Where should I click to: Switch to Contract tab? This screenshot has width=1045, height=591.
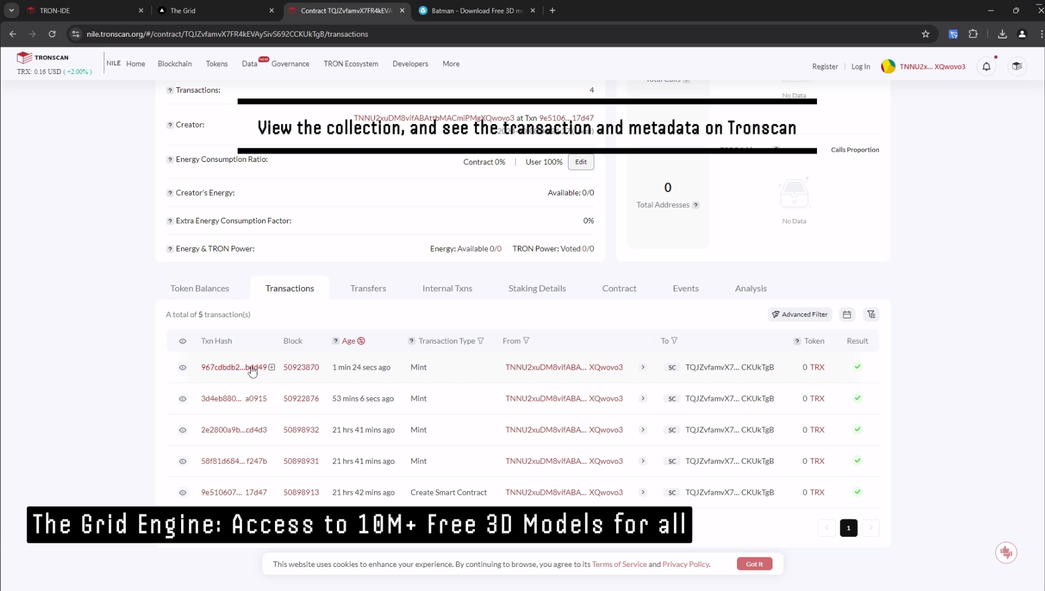pyautogui.click(x=619, y=288)
